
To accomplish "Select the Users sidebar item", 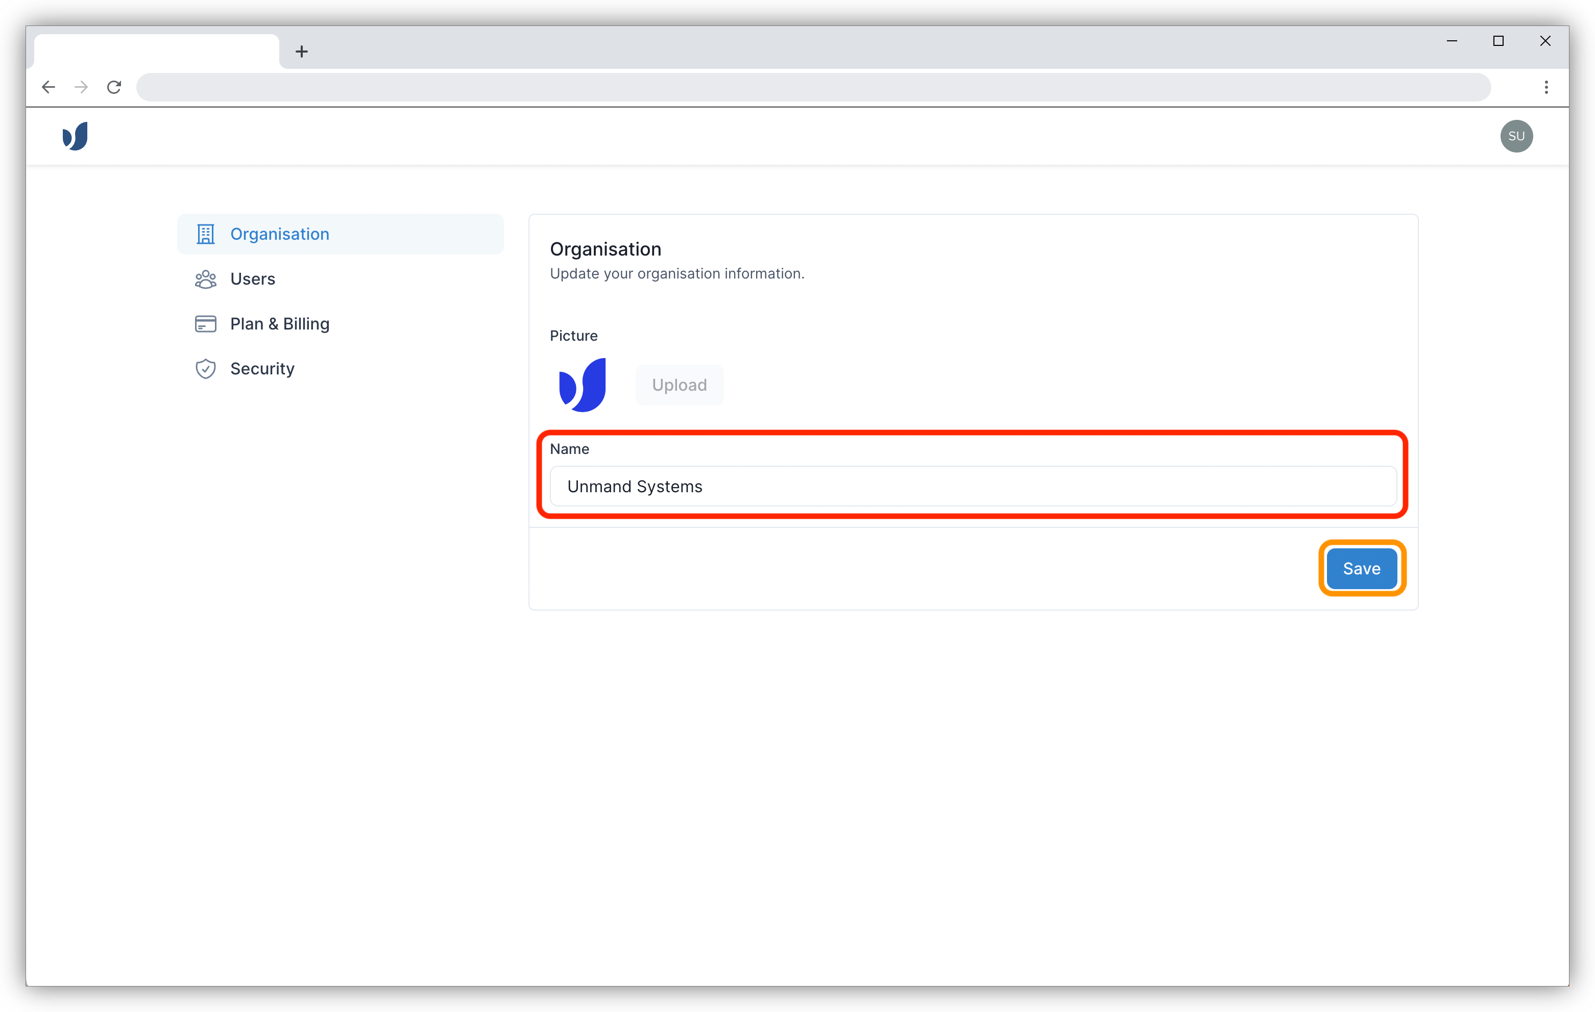I will coord(252,280).
